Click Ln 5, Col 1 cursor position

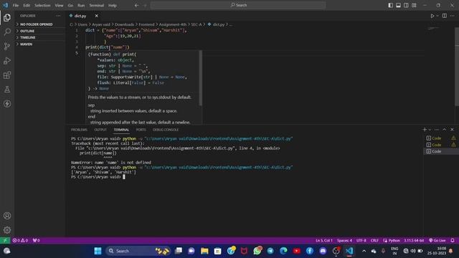tap(323, 241)
